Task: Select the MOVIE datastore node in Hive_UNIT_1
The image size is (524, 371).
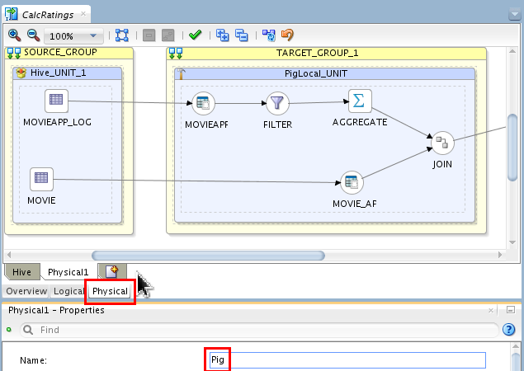Action: coord(41,179)
